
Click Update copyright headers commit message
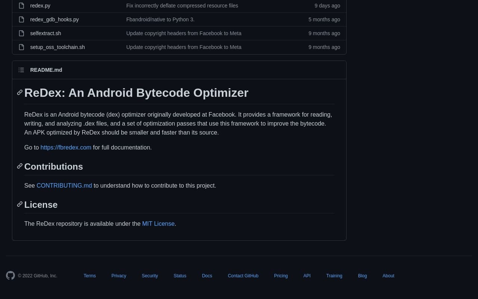coord(184,33)
